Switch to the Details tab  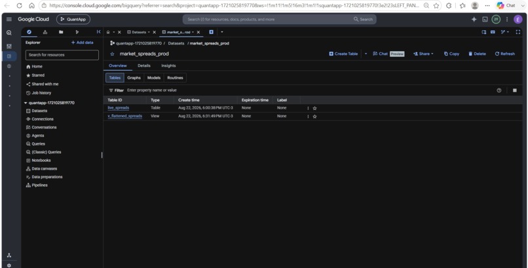coord(143,66)
